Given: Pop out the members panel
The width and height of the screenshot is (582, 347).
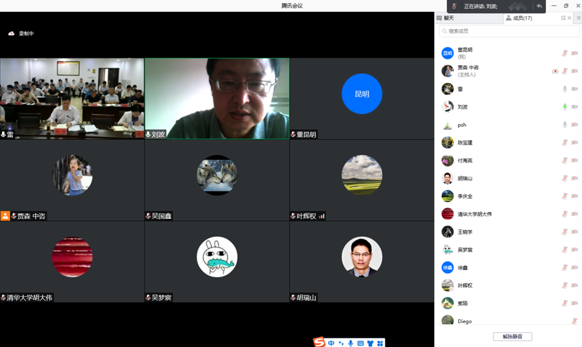Looking at the screenshot, I should pyautogui.click(x=563, y=18).
